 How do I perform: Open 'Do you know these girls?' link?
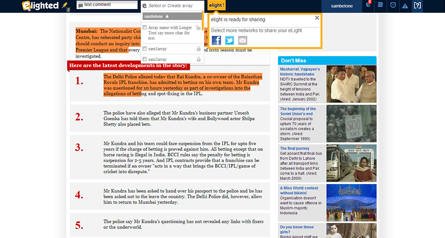click(x=297, y=229)
